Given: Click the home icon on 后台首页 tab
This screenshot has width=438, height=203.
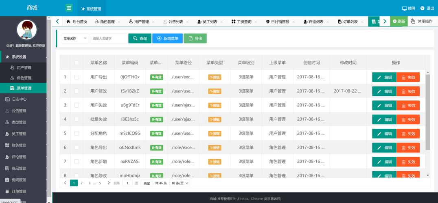Looking at the screenshot, I should click(x=68, y=22).
